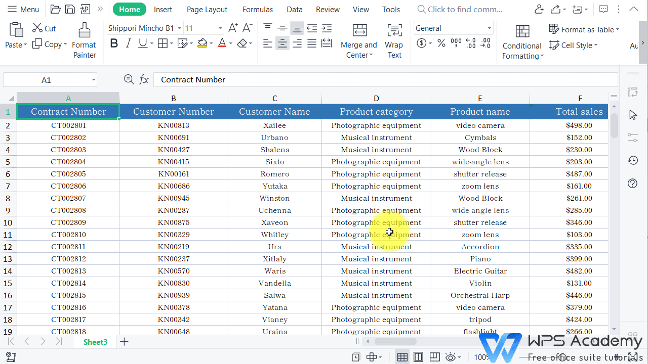This screenshot has width=648, height=364.
Task: Switch to the Formulas ribbon tab
Action: 258,9
